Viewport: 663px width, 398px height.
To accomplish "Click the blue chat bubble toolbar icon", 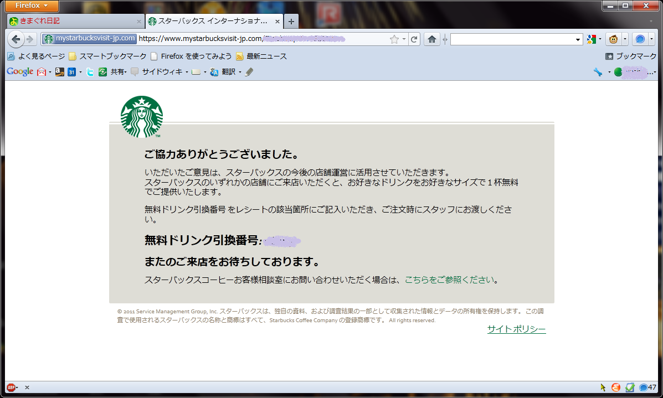I will tap(640, 39).
